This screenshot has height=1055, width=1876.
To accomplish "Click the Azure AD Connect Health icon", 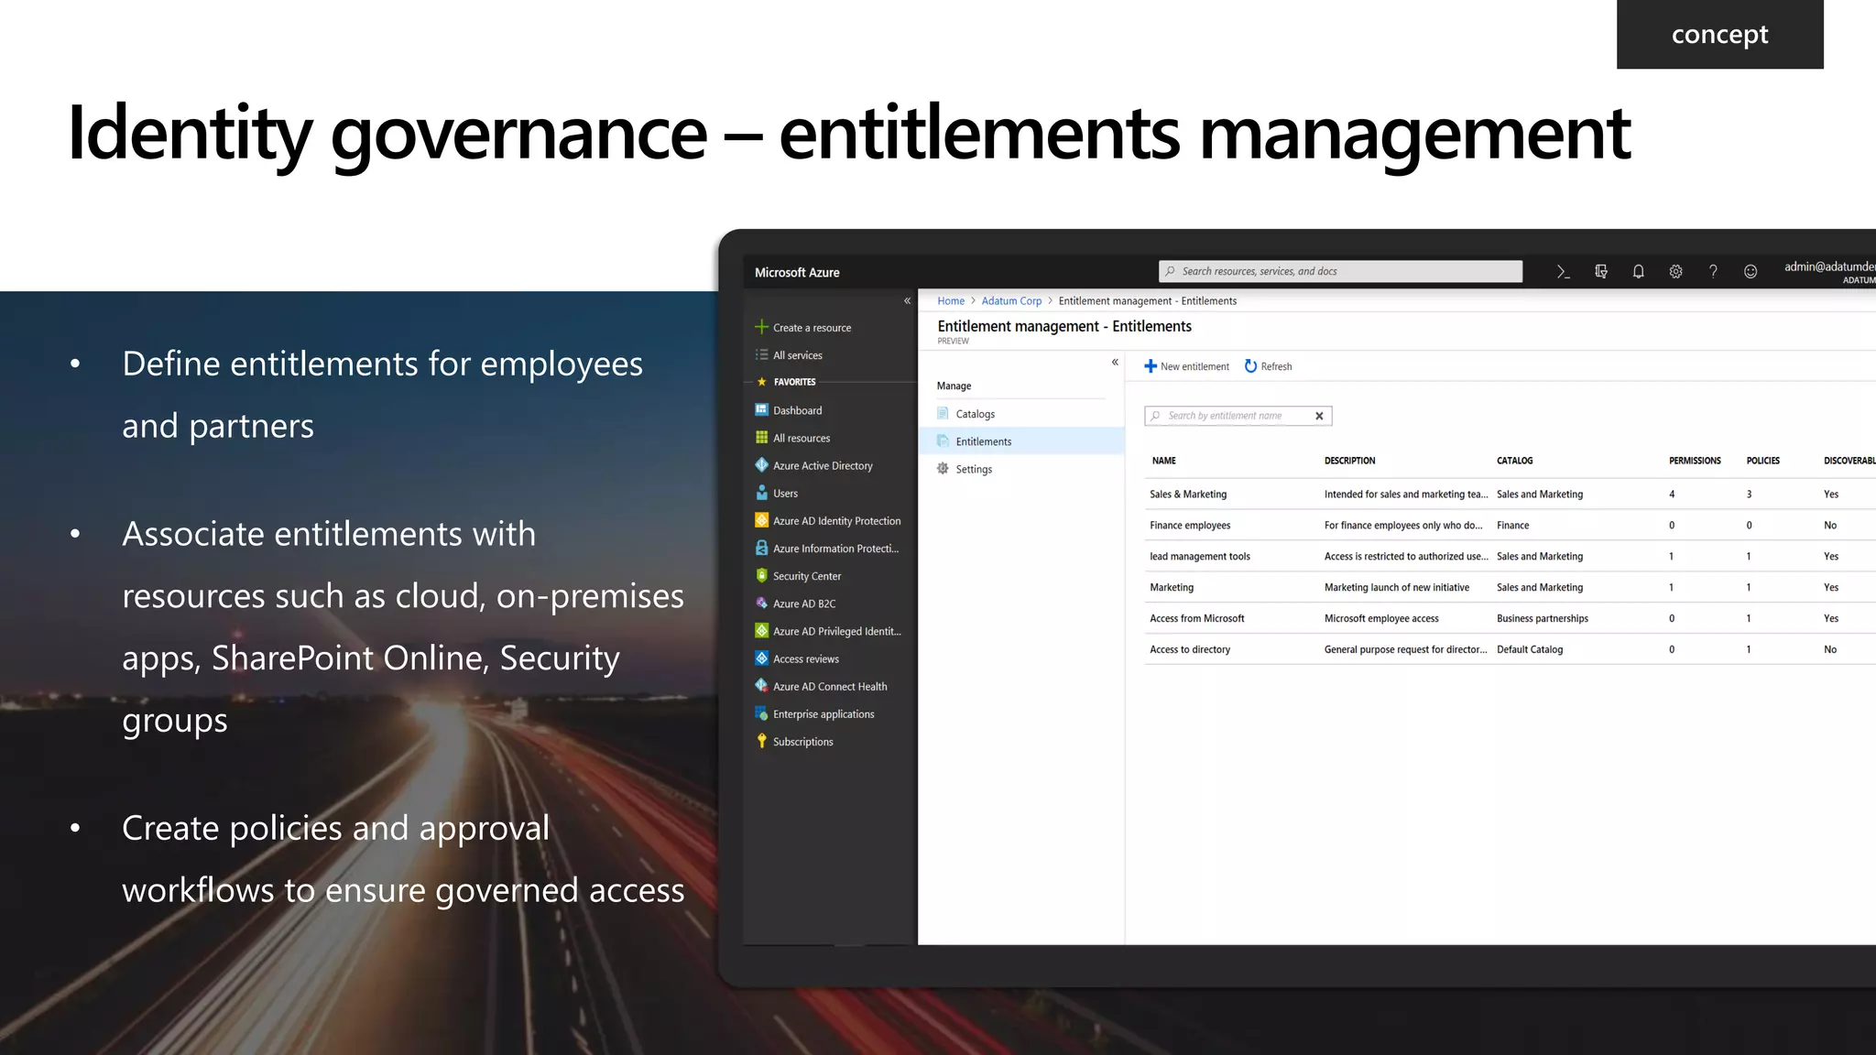I will point(761,685).
